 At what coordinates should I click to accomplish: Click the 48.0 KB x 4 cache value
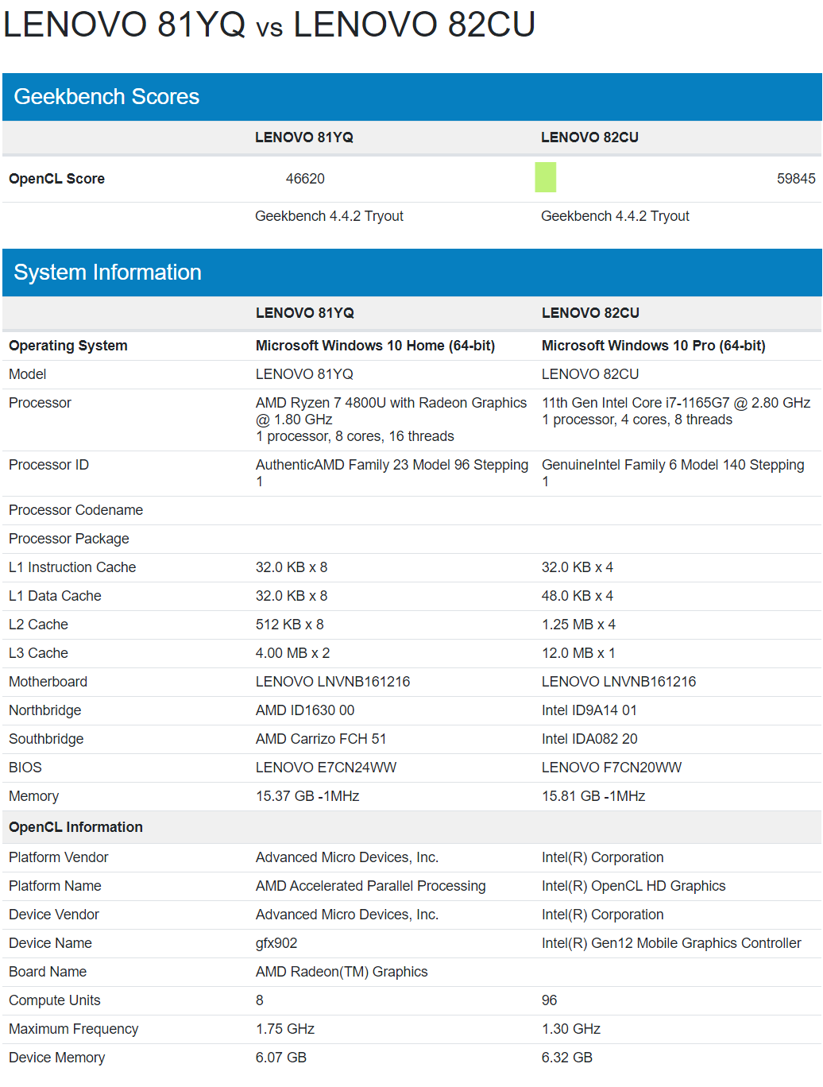[578, 596]
